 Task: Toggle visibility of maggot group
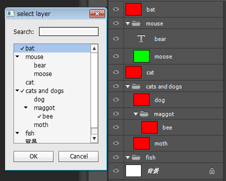tap(116, 113)
